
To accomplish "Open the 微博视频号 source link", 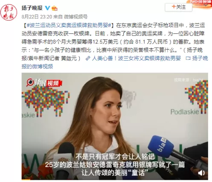I will [x=76, y=17].
